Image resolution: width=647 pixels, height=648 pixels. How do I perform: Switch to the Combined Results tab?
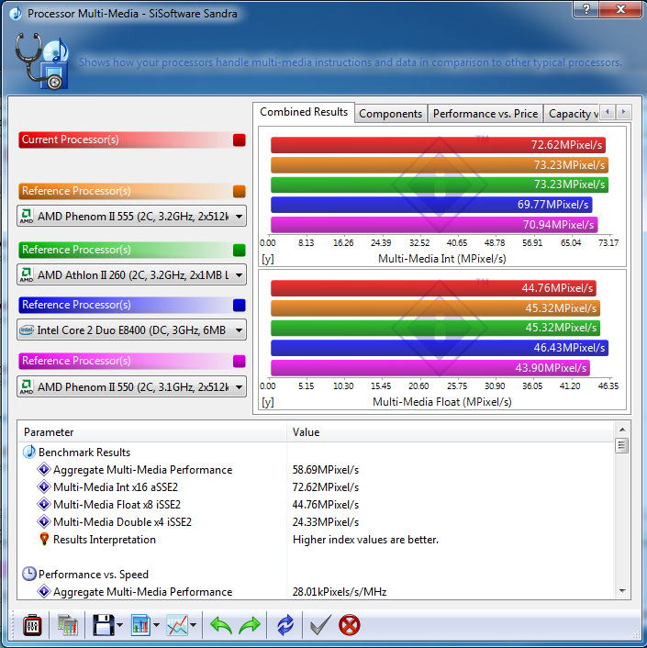click(x=304, y=112)
